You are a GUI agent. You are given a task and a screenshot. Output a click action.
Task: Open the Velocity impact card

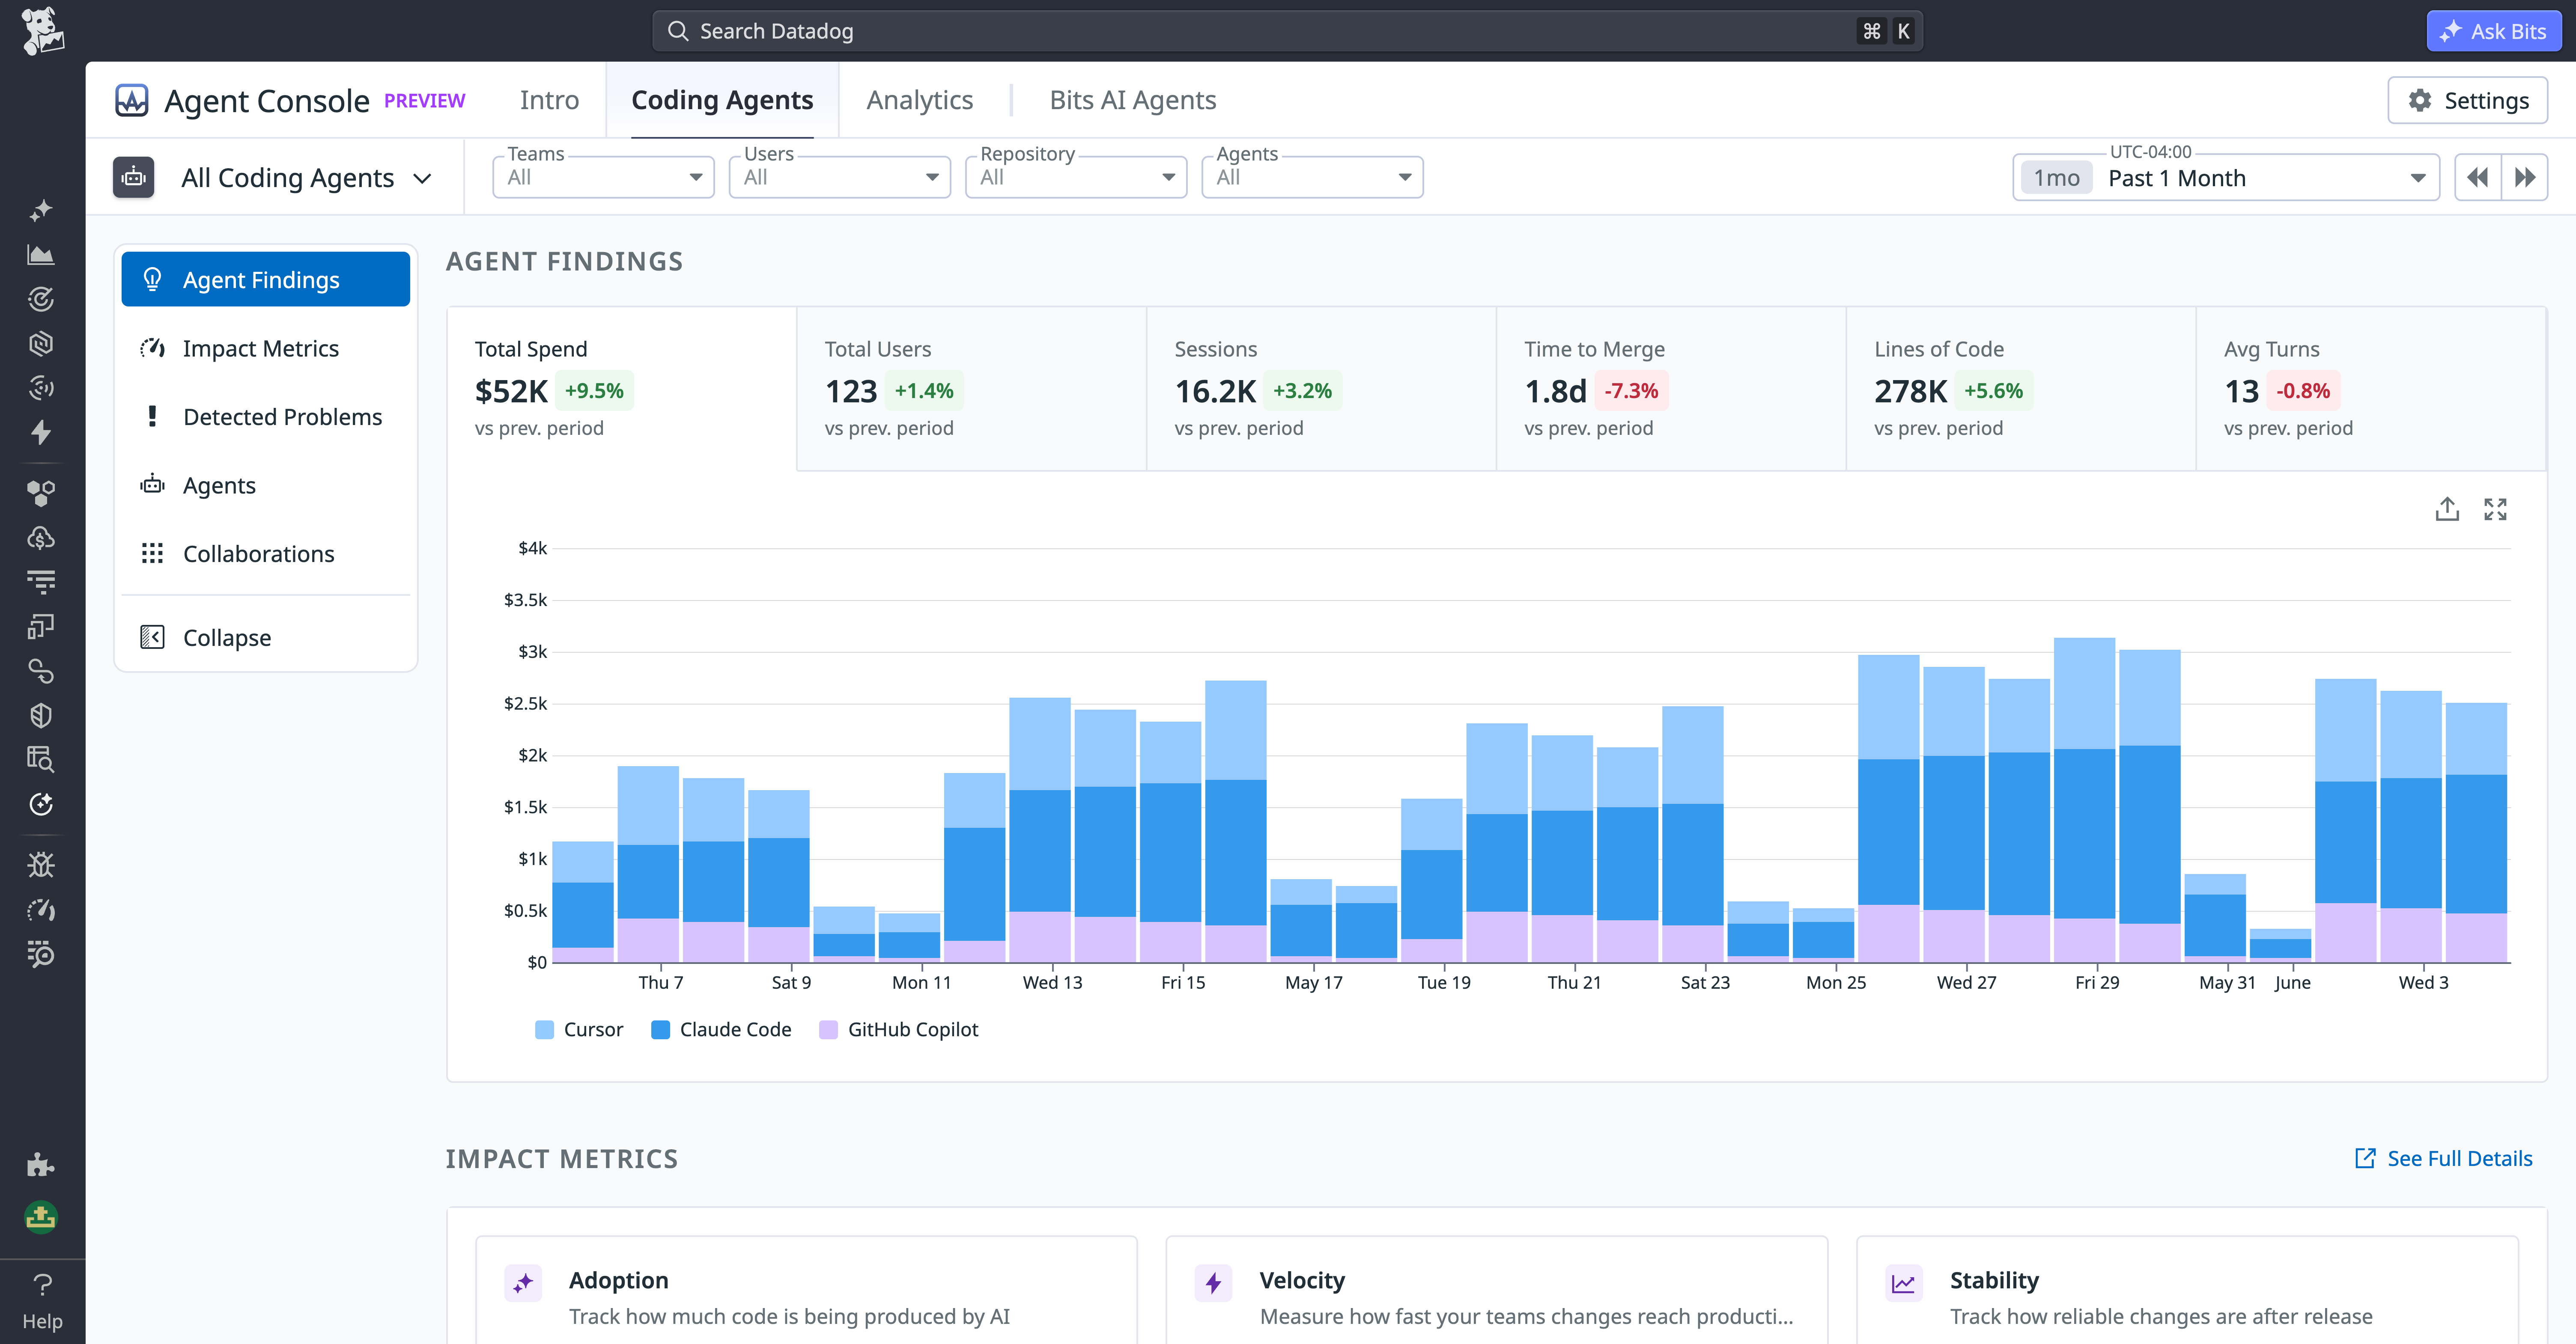point(1496,1290)
